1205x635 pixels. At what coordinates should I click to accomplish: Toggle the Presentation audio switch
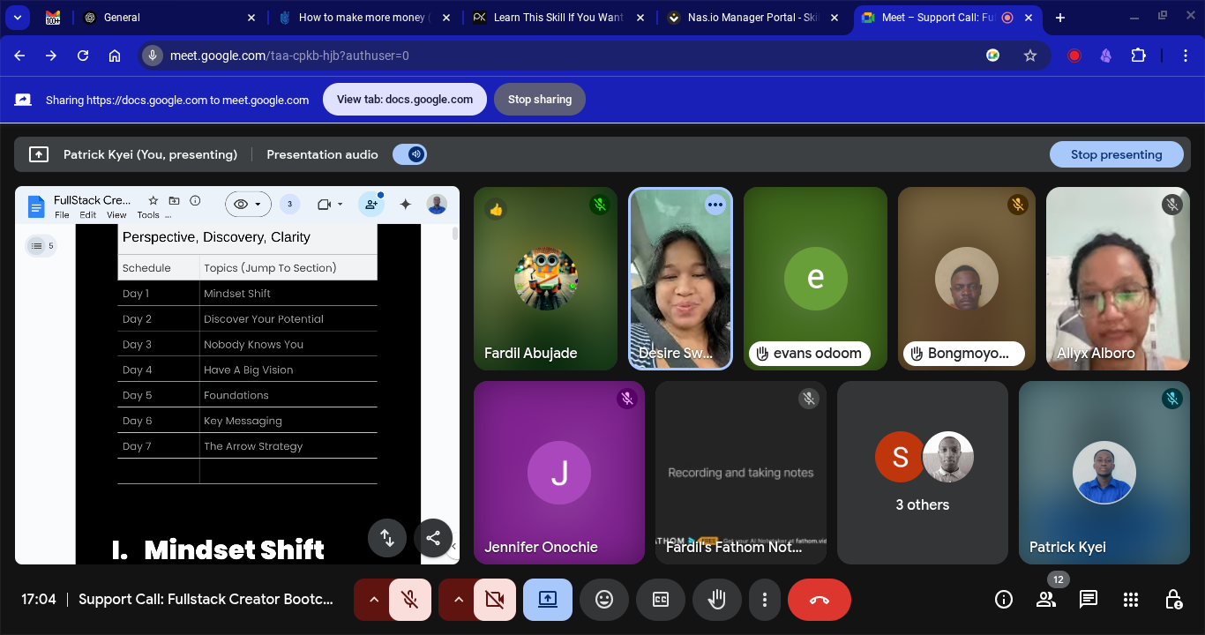410,154
